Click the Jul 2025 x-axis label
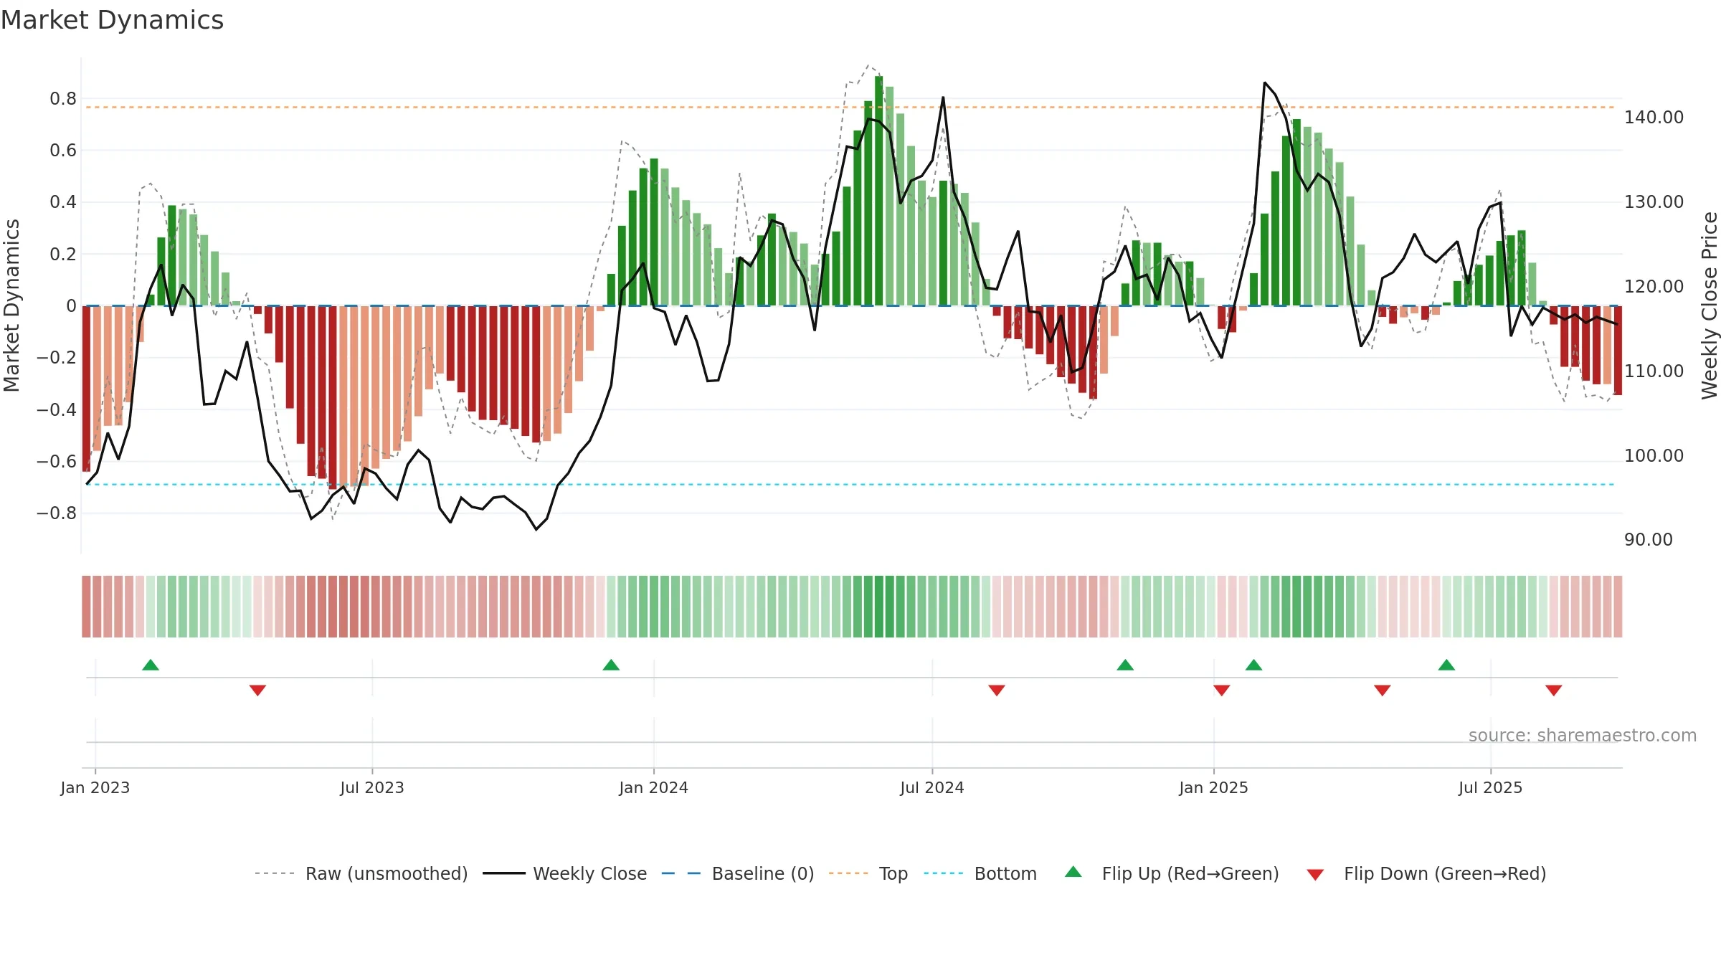 1491,788
